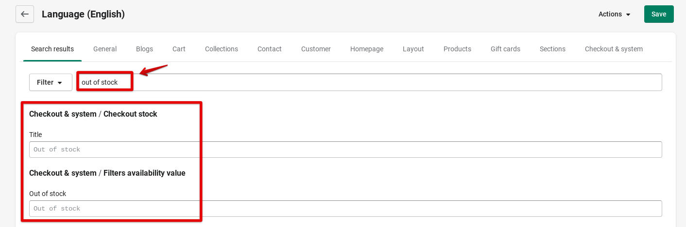686x227 pixels.
Task: Click the Checkout stock Title input field
Action: (x=345, y=150)
